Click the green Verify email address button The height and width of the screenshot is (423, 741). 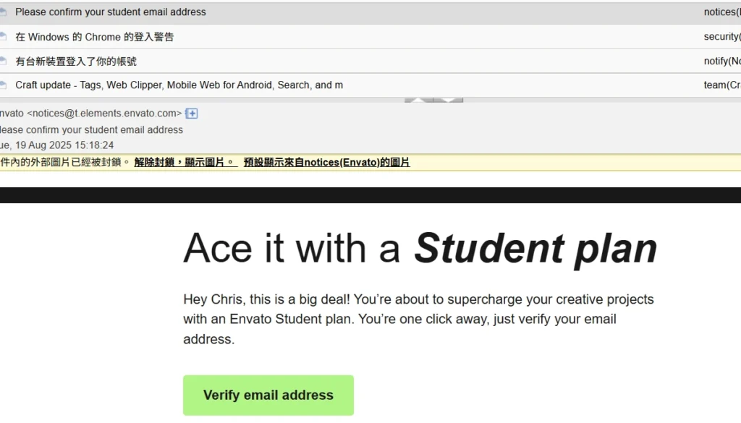click(x=268, y=395)
